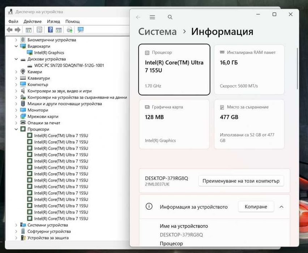Select the Инсталирана RAM памет card

(x=249, y=69)
